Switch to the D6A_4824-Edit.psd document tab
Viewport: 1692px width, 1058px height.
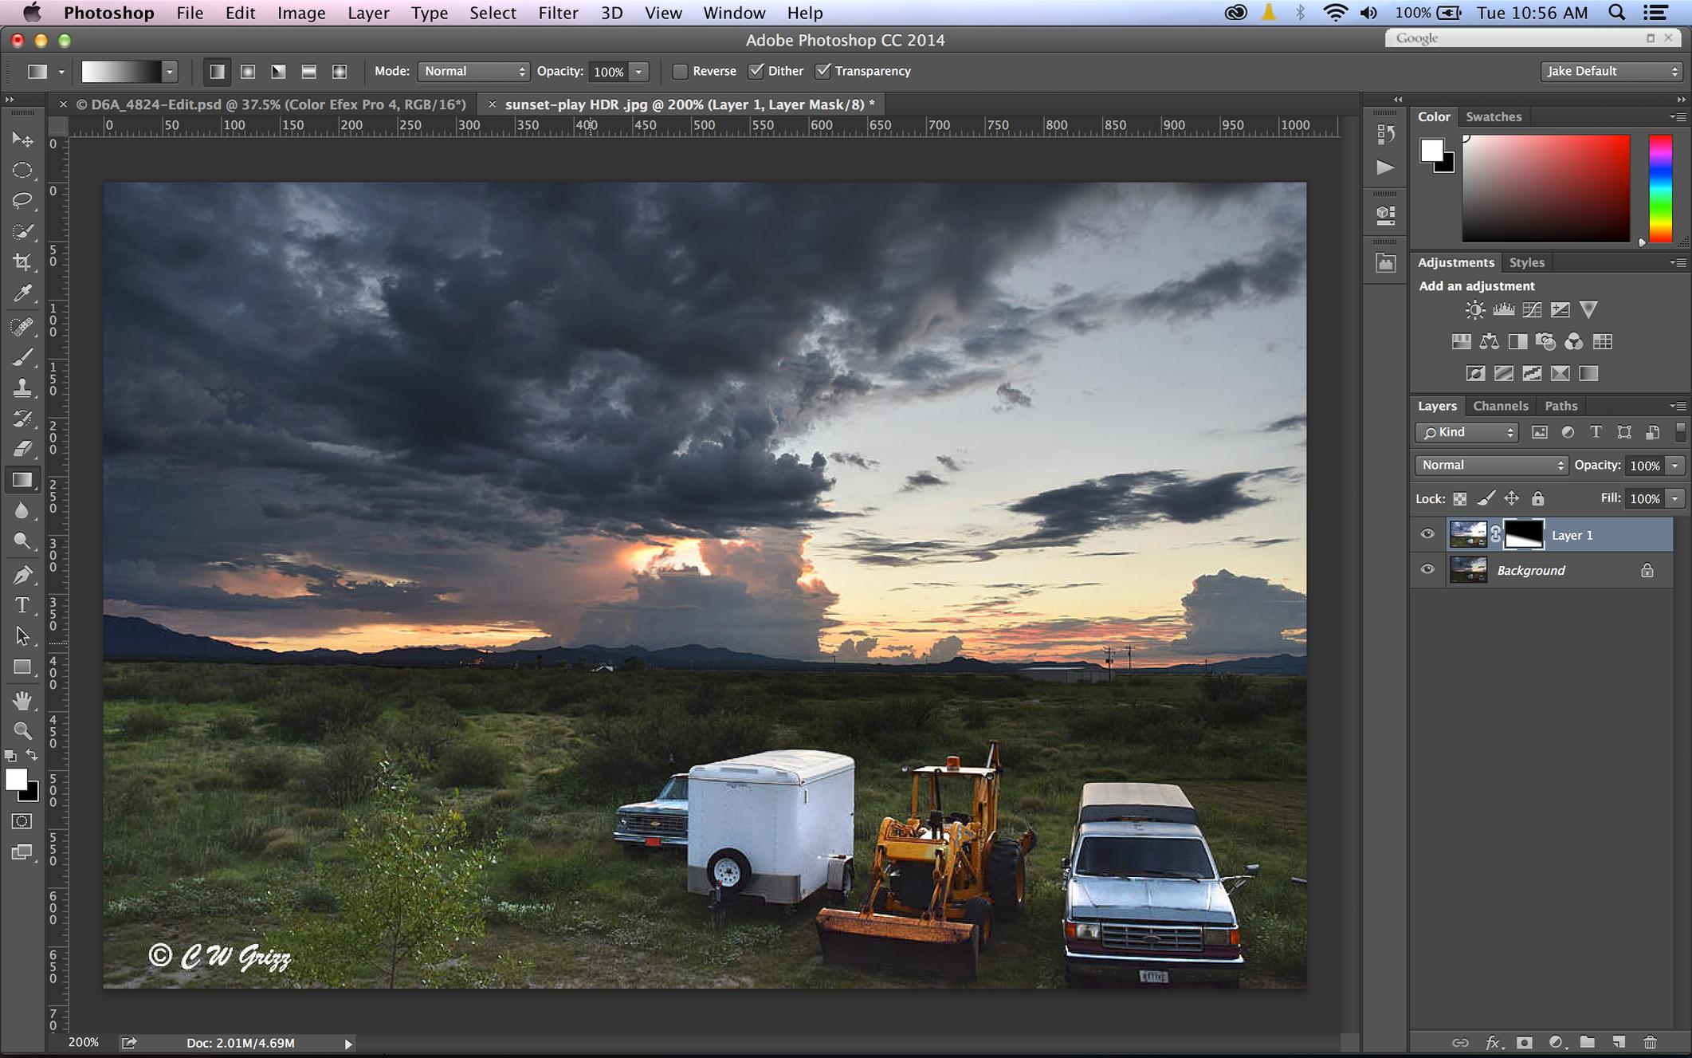271,104
